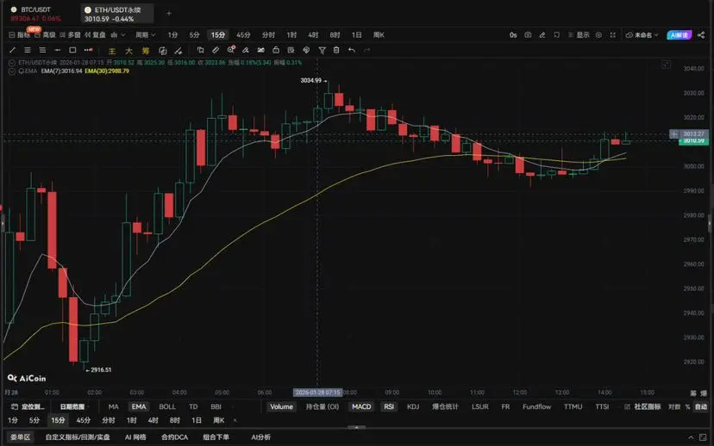Delete drawings with the trash icon
The width and height of the screenshot is (714, 446).
pos(336,50)
